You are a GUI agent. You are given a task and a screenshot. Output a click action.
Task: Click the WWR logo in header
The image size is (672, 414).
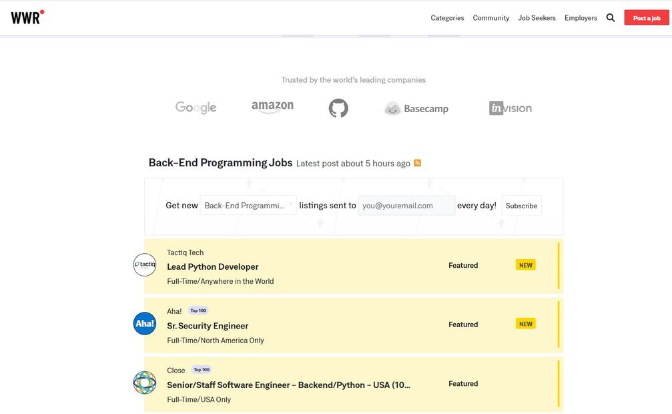(27, 17)
